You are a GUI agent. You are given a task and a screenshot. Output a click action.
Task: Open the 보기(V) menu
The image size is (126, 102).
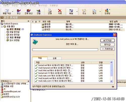(24, 6)
